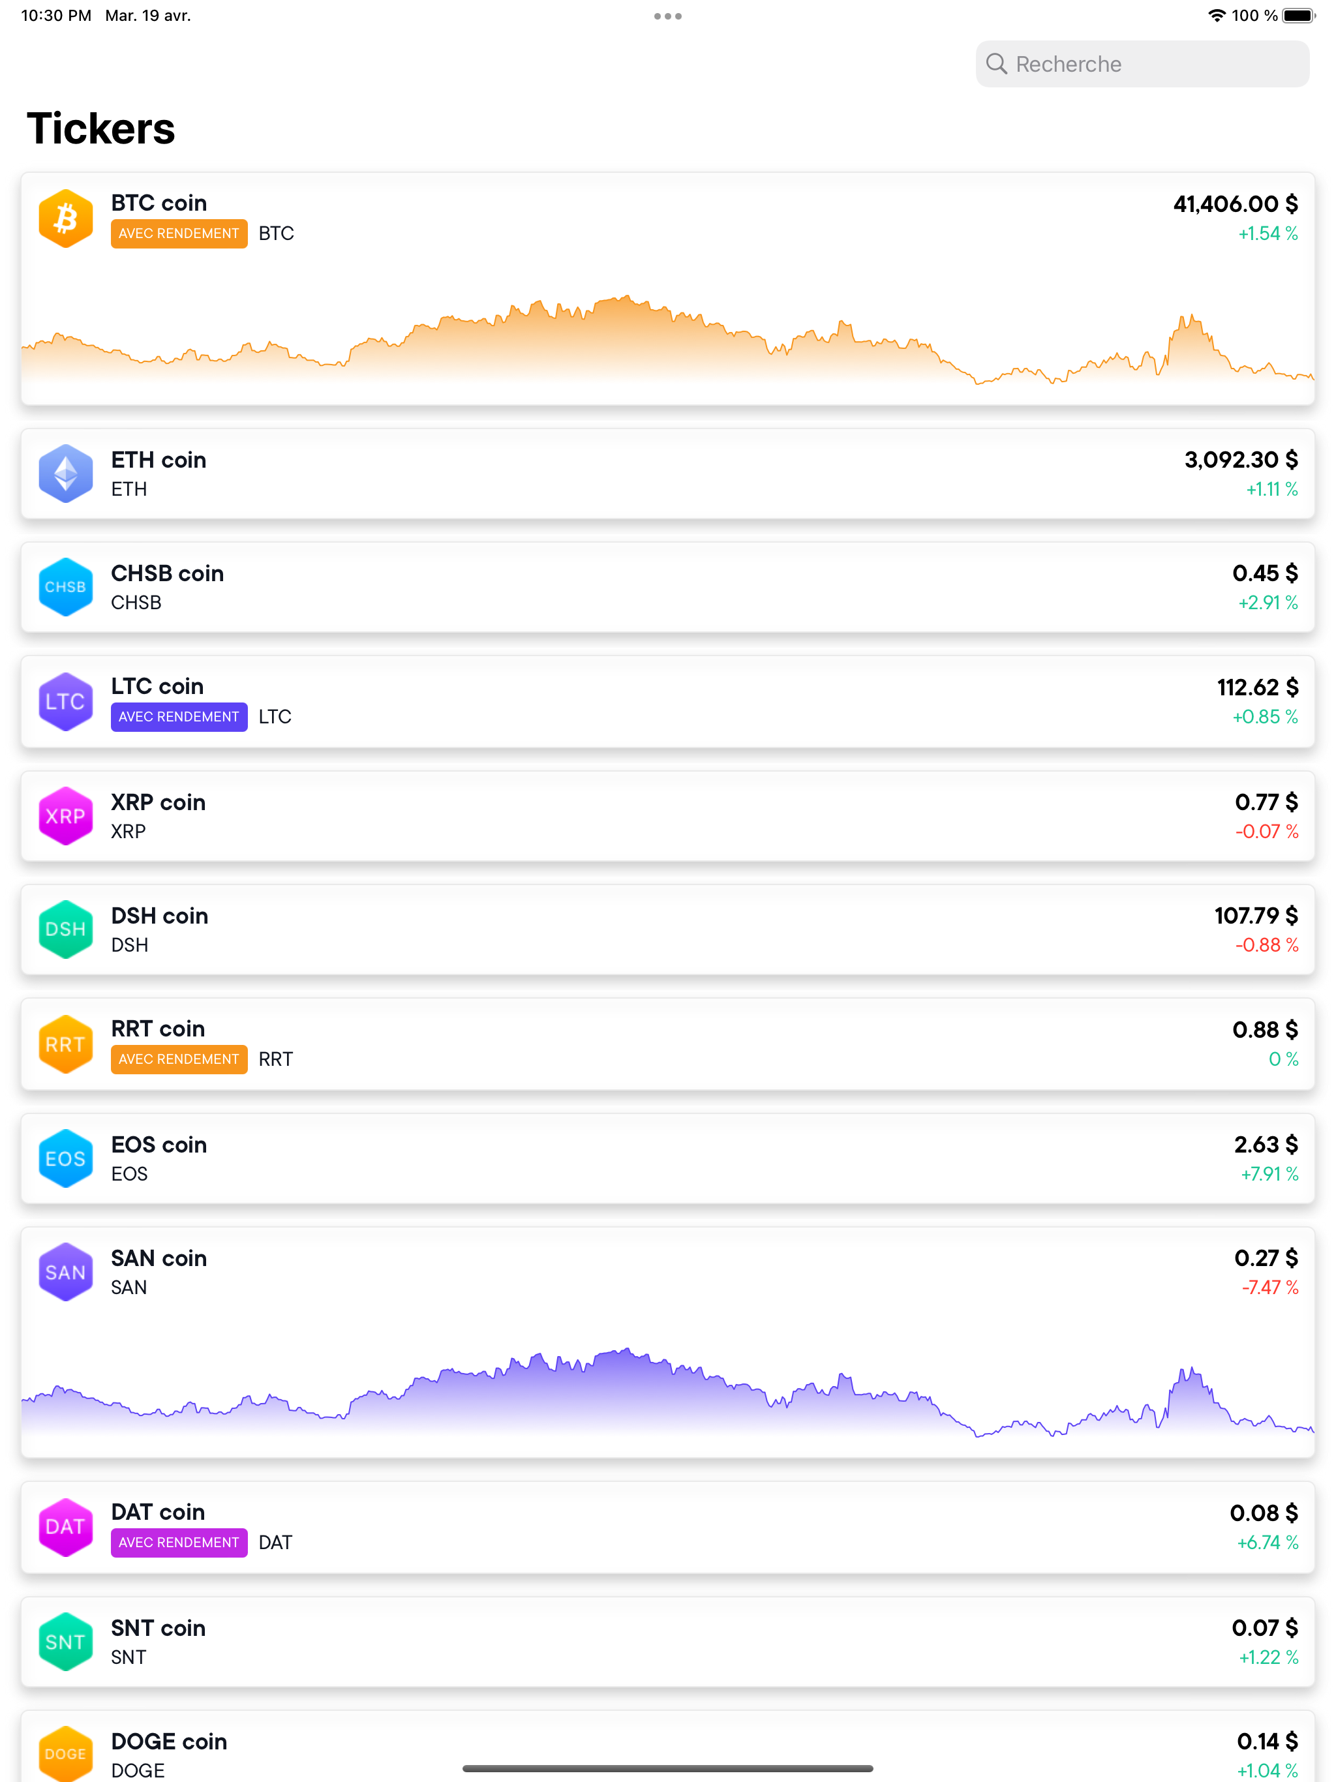Tap the purple LTC hexagon icon
Image resolution: width=1336 pixels, height=1782 pixels.
(x=65, y=702)
